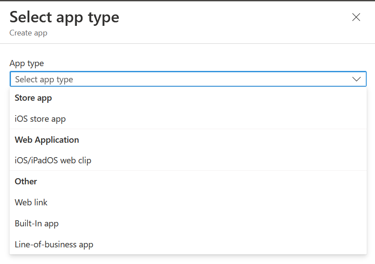This screenshot has width=375, height=264.
Task: Pick the first entry under the Other group
Action: click(x=31, y=202)
